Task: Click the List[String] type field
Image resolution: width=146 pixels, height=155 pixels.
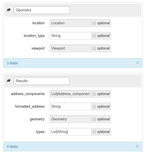Action: [70, 132]
